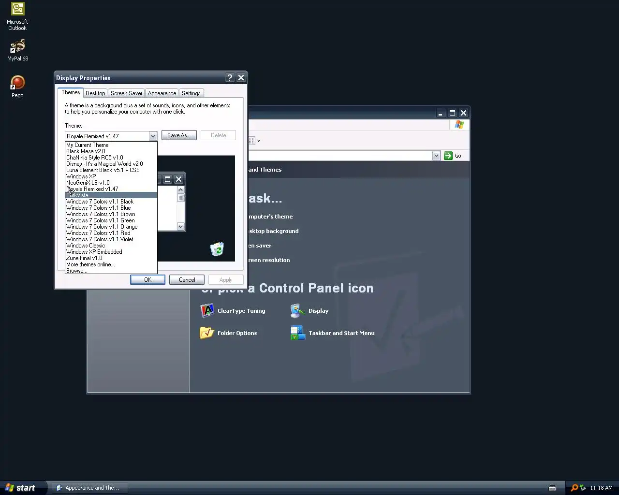The height and width of the screenshot is (495, 619).
Task: Choose My Current Theme from list
Action: pos(111,145)
